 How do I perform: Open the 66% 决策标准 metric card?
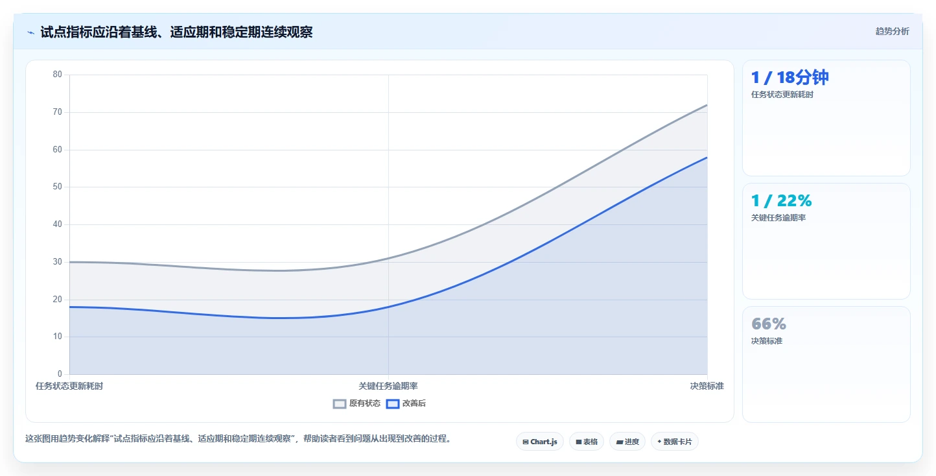(x=826, y=364)
